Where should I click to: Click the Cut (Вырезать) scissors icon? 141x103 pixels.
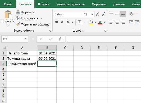coord(18,12)
